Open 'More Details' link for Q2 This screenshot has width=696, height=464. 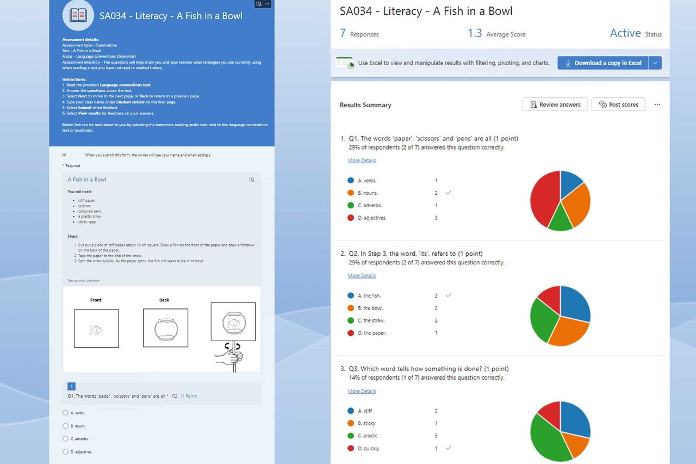362,276
